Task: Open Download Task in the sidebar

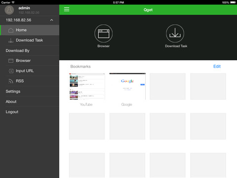Action: [x=30, y=40]
